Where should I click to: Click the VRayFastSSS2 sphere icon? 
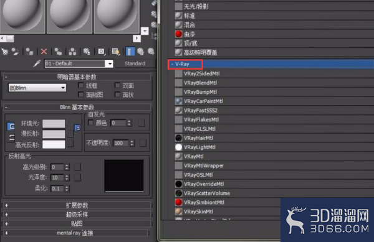[x=178, y=110]
